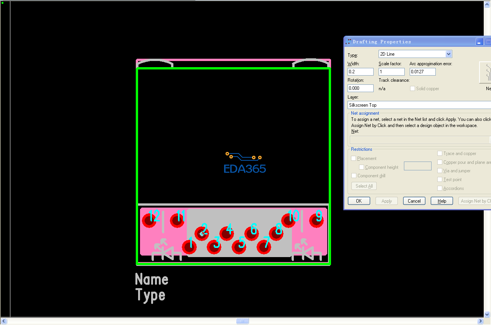This screenshot has height=325, width=491.
Task: Click the Select All button
Action: [364, 186]
